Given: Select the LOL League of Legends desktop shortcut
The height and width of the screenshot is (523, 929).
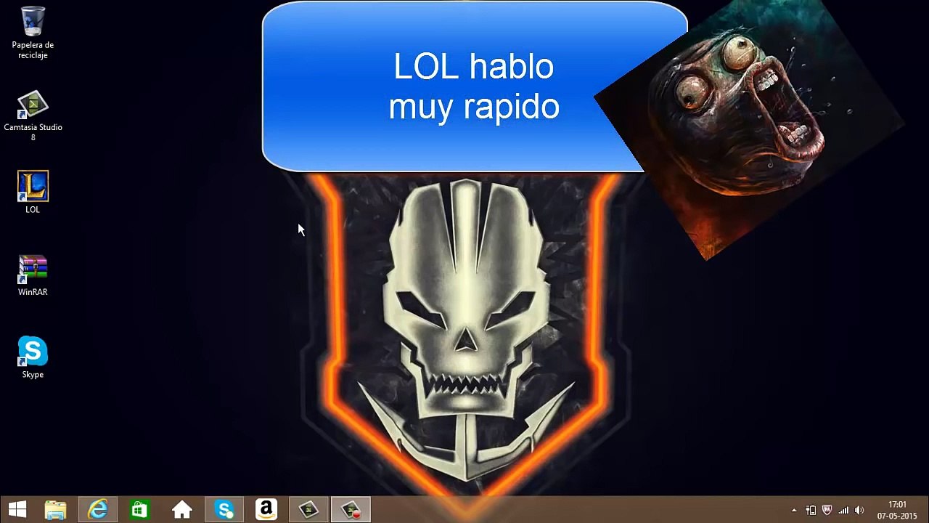Looking at the screenshot, I should 33,192.
